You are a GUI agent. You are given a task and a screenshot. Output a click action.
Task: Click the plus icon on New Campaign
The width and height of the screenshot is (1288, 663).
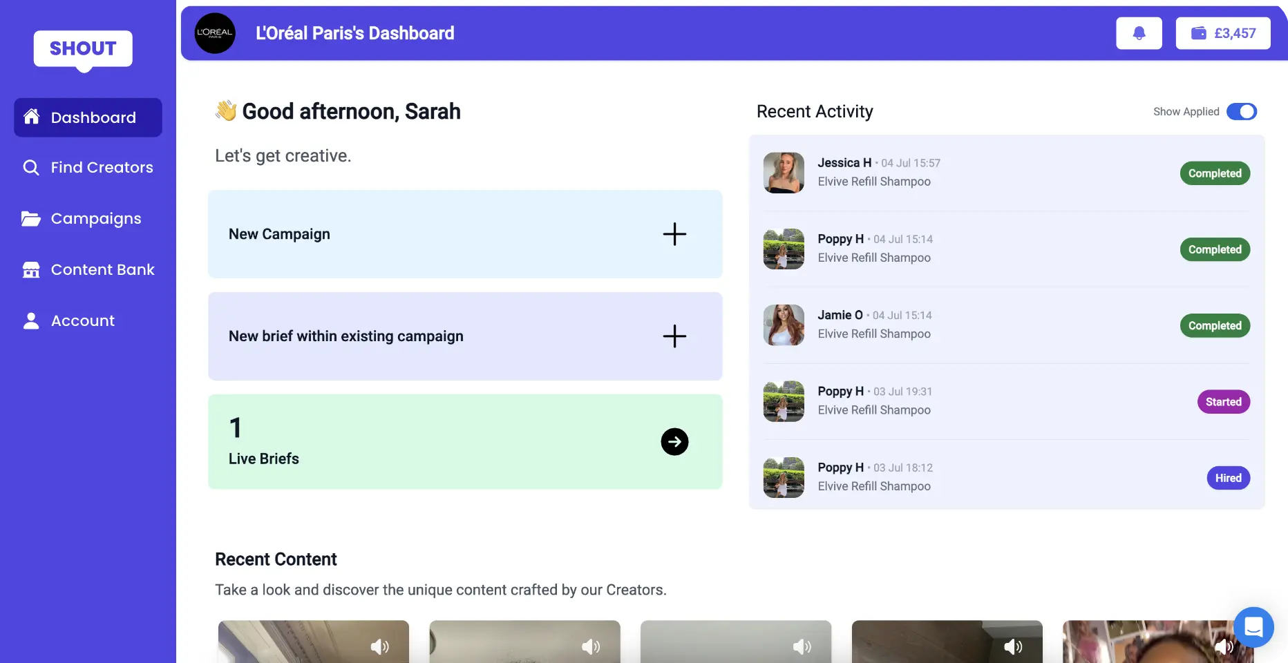click(674, 234)
